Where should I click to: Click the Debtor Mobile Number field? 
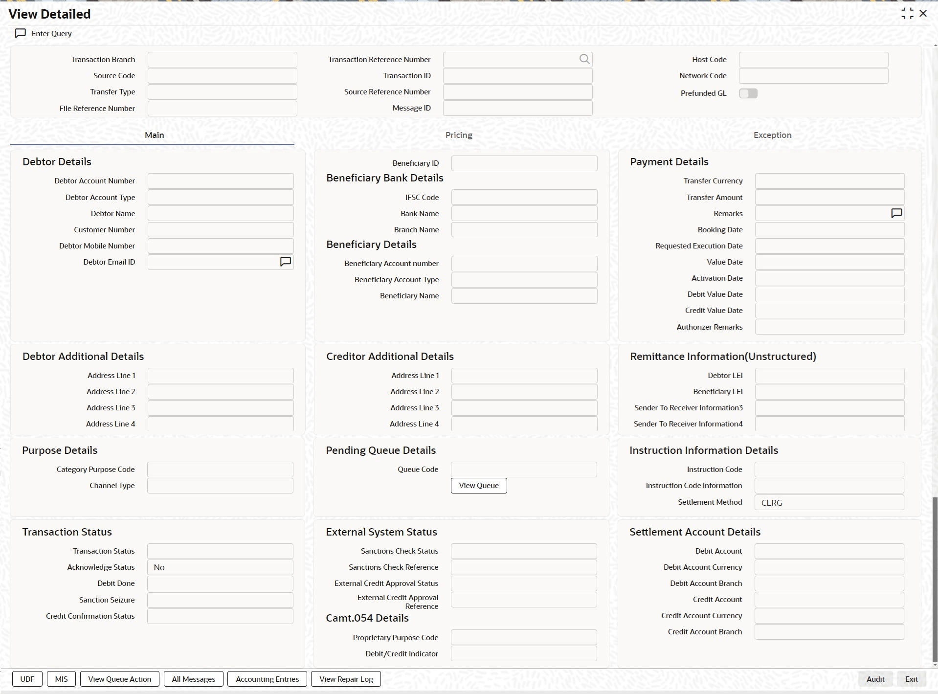coord(221,246)
